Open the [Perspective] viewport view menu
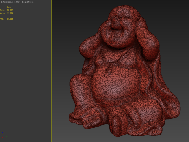 (8, 2)
